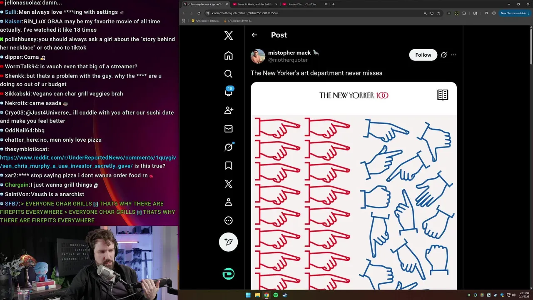Go back with the Post arrow
The image size is (533, 300).
(254, 35)
